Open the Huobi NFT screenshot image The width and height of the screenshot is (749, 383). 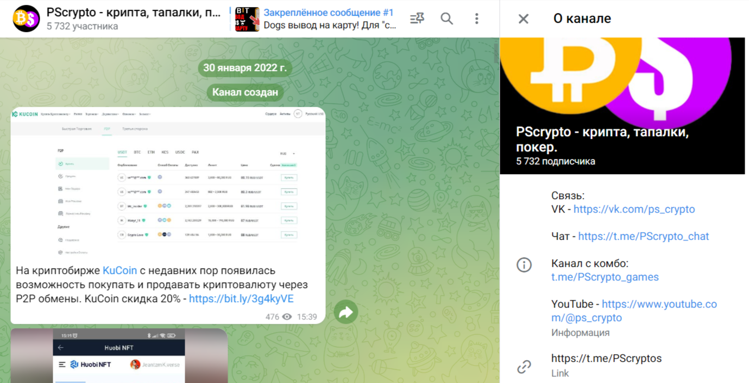tap(119, 355)
